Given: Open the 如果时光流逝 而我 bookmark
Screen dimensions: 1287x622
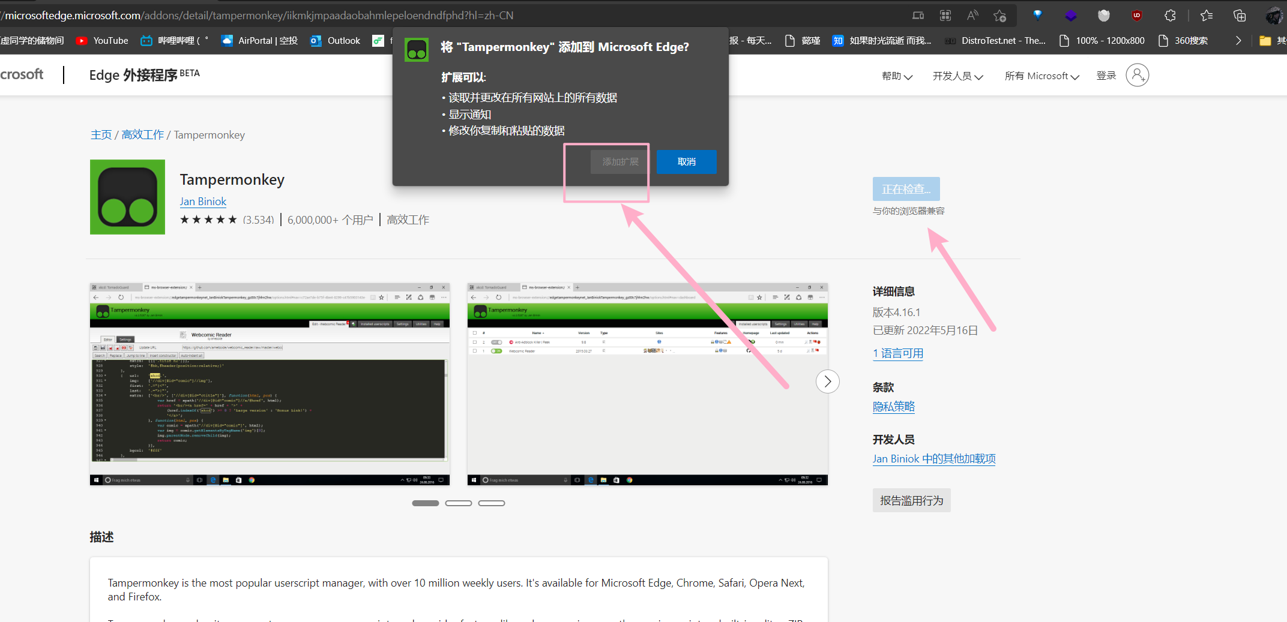Looking at the screenshot, I should coord(882,41).
